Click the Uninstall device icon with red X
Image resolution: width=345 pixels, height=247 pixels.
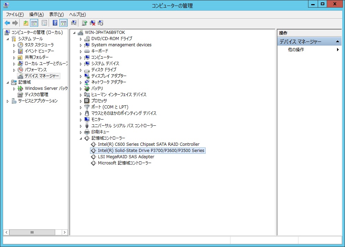click(92, 23)
